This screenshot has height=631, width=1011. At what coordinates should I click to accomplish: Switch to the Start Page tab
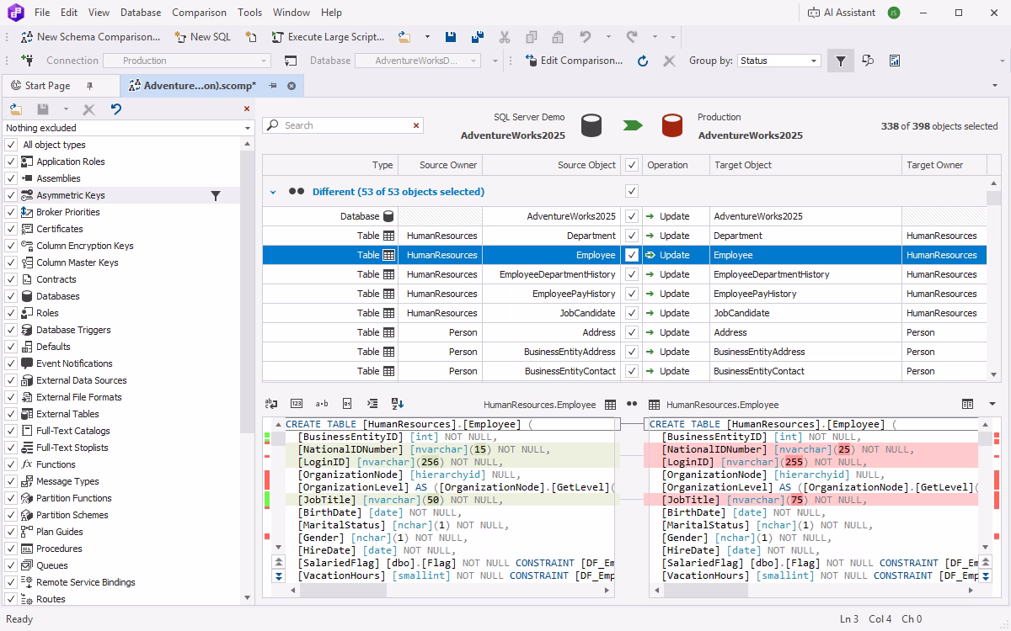[x=47, y=86]
